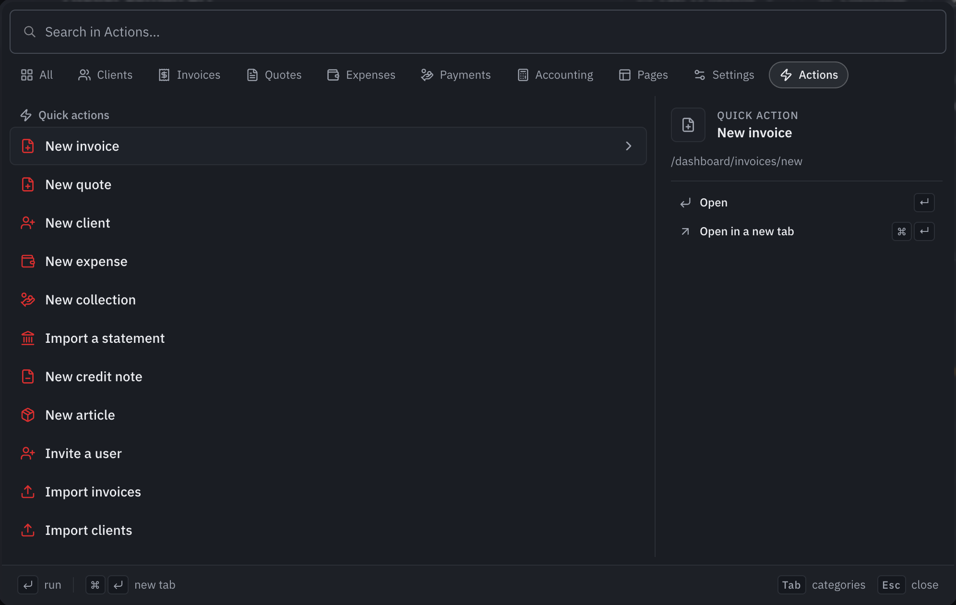Click the Import clients upload icon
Image resolution: width=956 pixels, height=605 pixels.
point(28,530)
